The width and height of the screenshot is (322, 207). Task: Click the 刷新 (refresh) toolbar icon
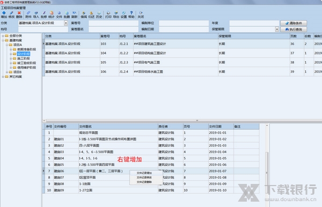point(75,14)
